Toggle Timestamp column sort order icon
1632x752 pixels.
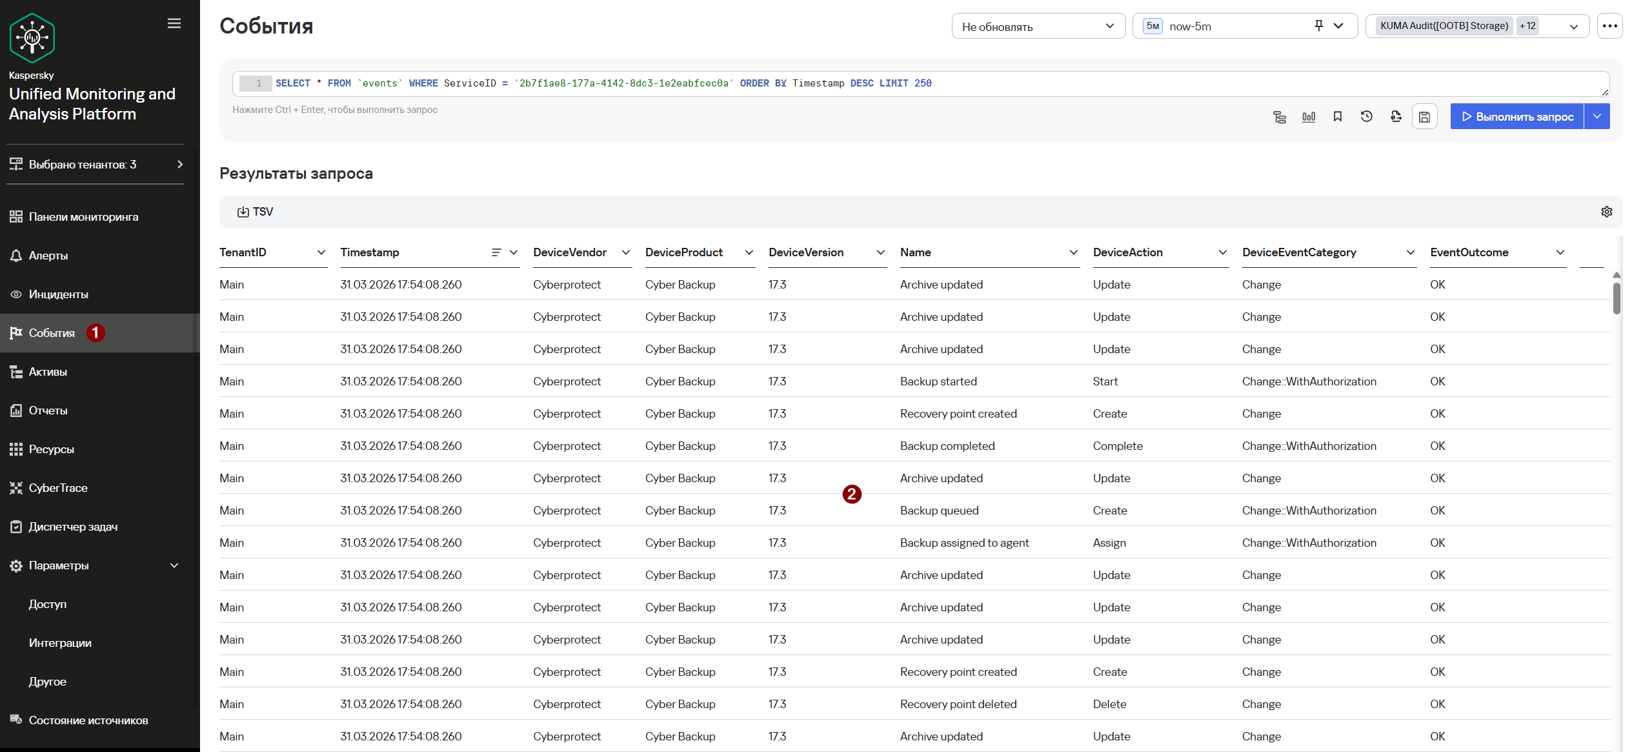click(496, 252)
